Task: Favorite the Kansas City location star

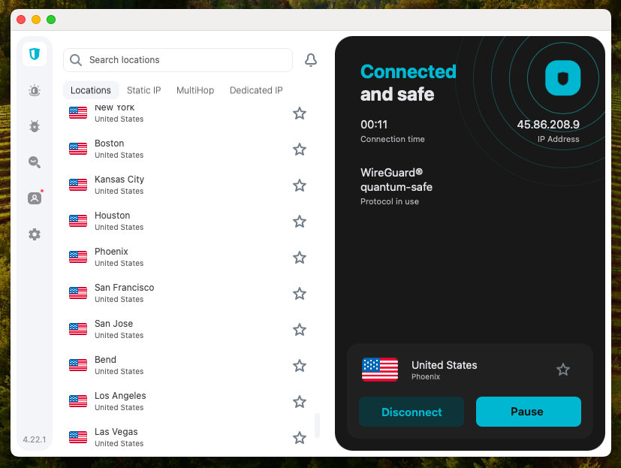Action: (x=300, y=186)
